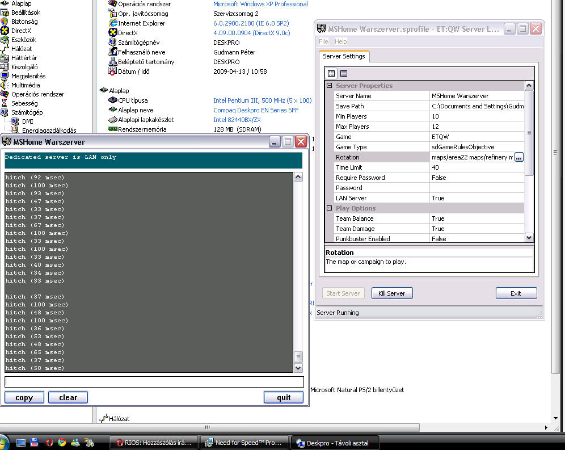
Task: Click copy in Warszerver console
Action: (24, 397)
